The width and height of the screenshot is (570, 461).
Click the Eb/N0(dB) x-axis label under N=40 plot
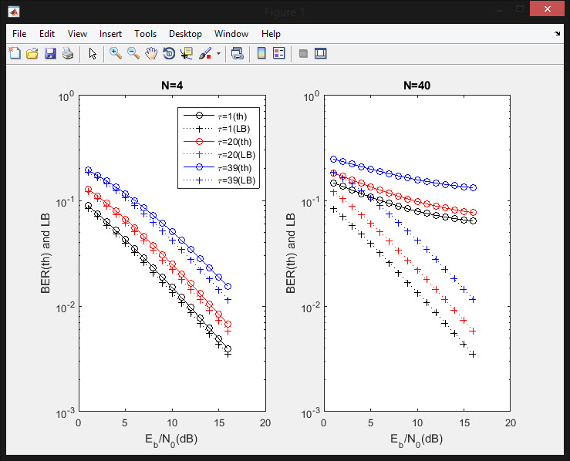click(x=417, y=440)
